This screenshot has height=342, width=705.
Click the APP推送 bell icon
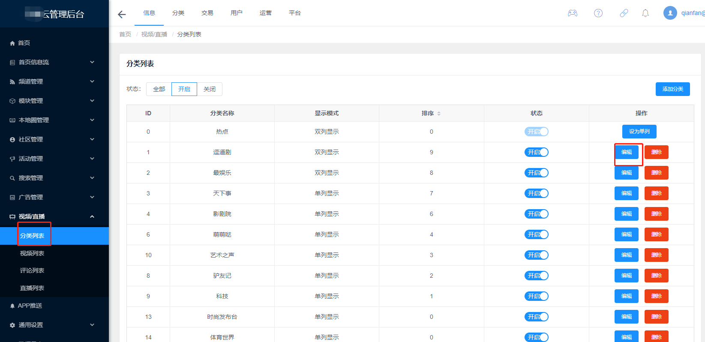[12, 306]
